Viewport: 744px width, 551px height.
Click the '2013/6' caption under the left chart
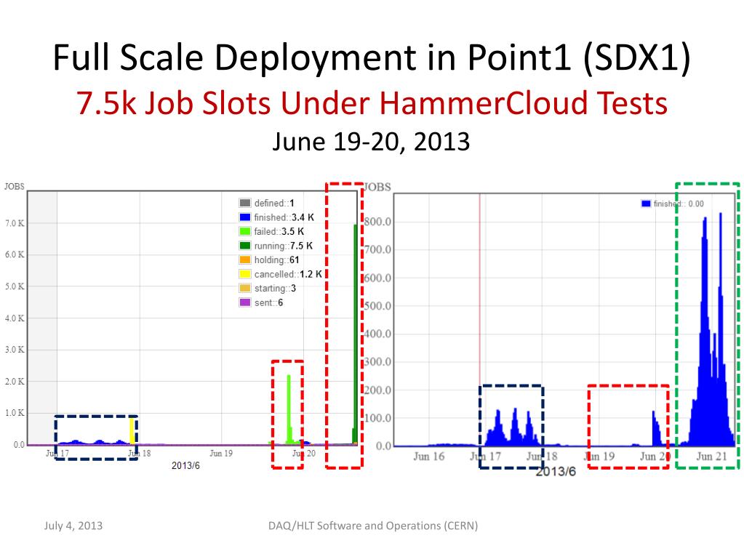[185, 466]
